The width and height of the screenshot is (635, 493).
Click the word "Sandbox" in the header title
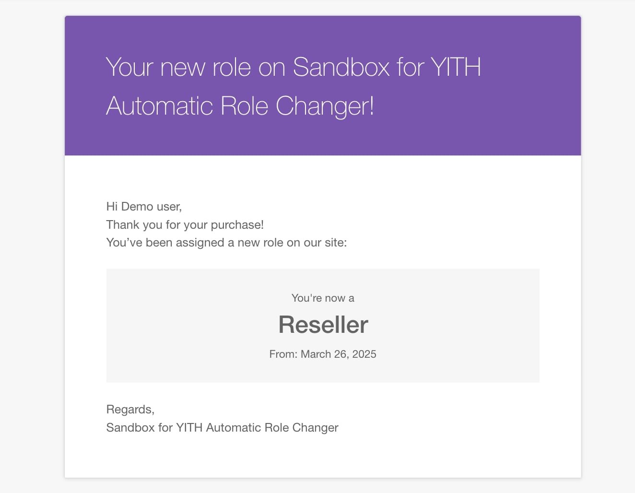pyautogui.click(x=341, y=67)
